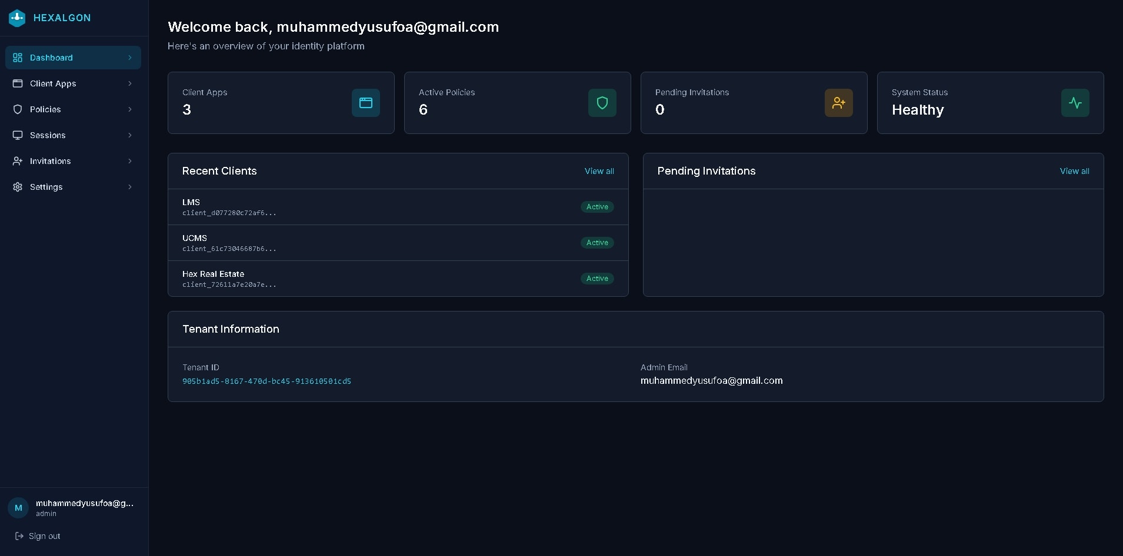This screenshot has height=556, width=1123.
Task: Click the teal shield icon on Active Policies card
Action: (x=602, y=102)
